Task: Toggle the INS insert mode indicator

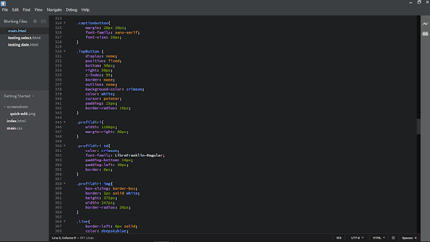Action: (x=339, y=238)
